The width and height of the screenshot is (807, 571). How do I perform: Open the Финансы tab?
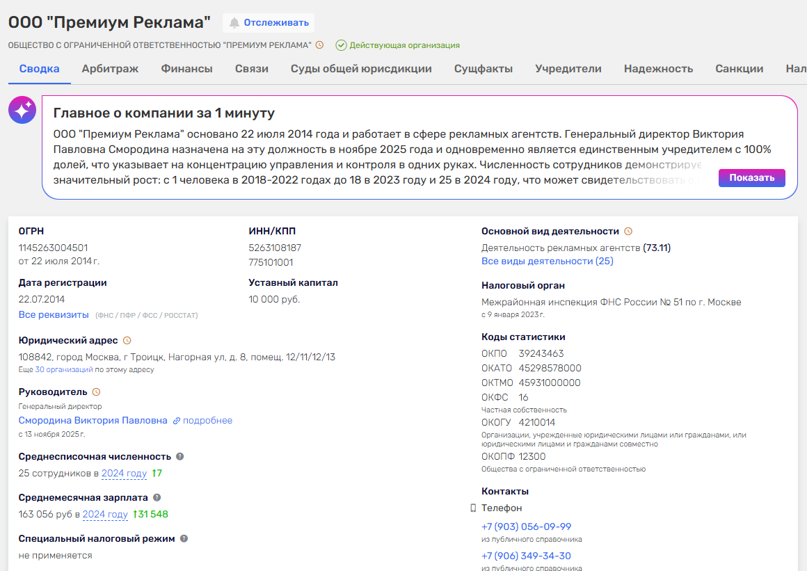click(x=187, y=69)
